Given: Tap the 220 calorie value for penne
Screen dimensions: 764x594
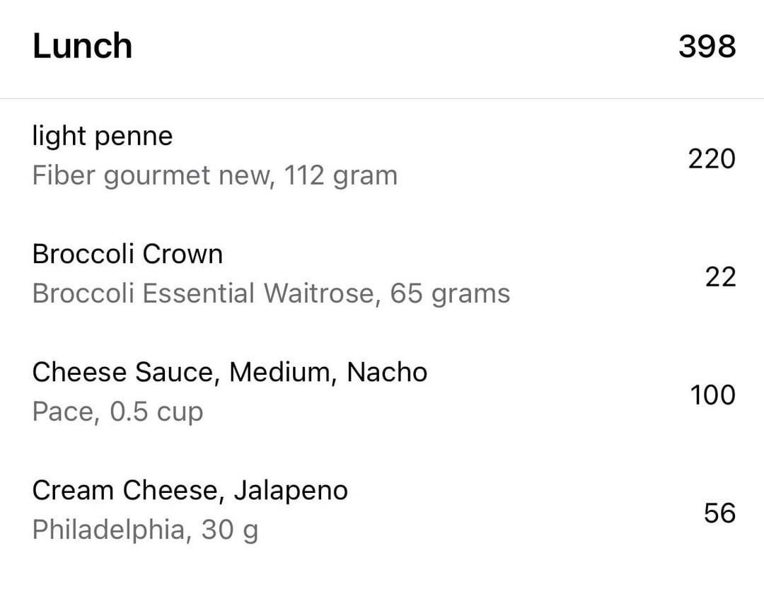Looking at the screenshot, I should [x=712, y=158].
